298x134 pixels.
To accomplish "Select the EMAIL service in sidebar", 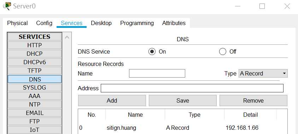I will (x=34, y=113).
